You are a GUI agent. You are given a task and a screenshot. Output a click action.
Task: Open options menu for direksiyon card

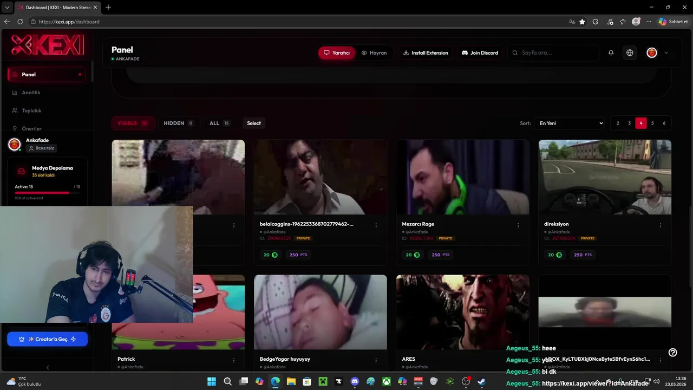[x=661, y=225]
